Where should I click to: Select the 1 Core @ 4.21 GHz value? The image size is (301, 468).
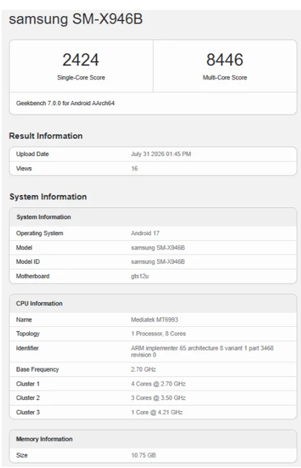[x=157, y=413]
